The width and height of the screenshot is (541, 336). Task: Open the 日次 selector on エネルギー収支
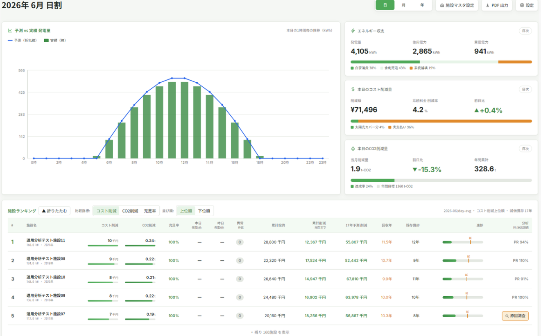click(525, 31)
